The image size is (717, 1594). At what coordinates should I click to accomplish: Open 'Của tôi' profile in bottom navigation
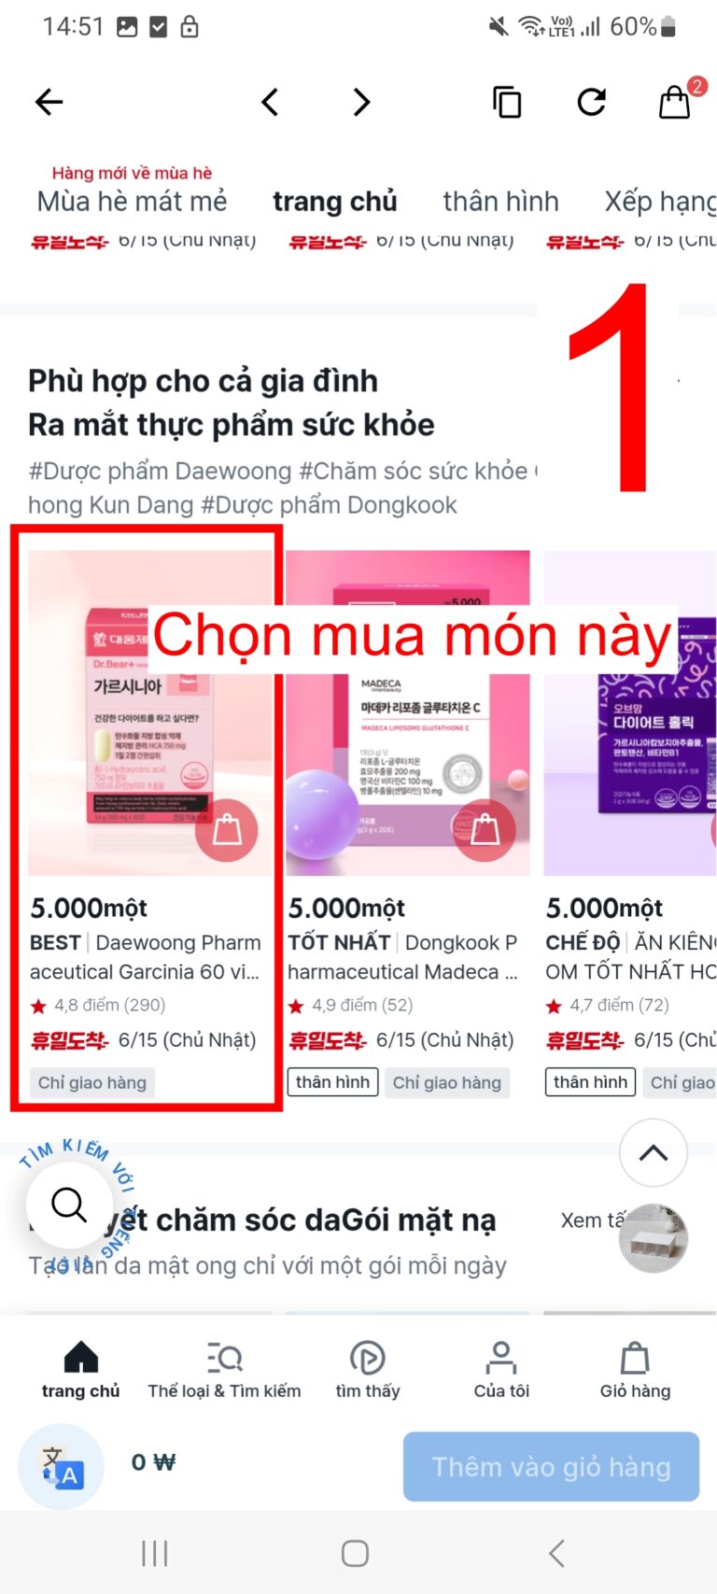point(501,1370)
